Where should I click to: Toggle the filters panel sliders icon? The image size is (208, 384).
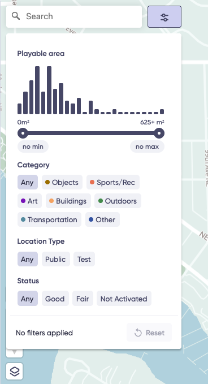click(x=164, y=16)
